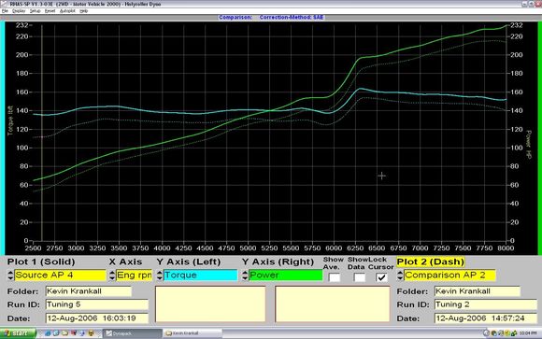This screenshot has height=339, width=542.
Task: Uncheck the Lock Cursor checkbox
Action: coord(381,277)
